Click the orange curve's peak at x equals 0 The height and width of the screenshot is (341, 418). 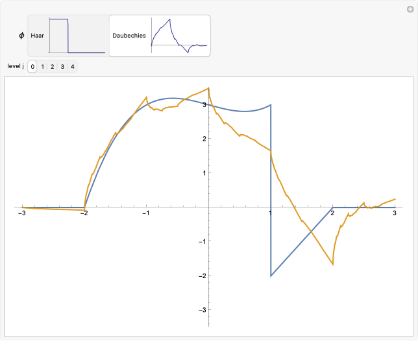(208, 88)
